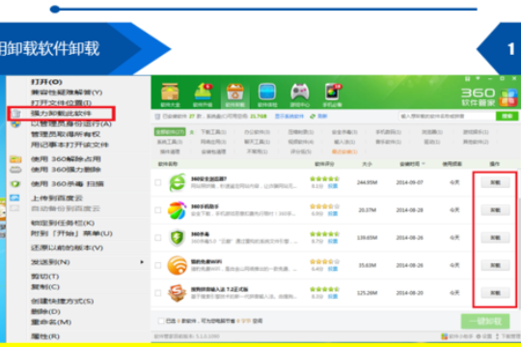The width and height of the screenshot is (521, 347).
Task: Tick the checkbox for 360杀毒
Action: tap(158, 237)
